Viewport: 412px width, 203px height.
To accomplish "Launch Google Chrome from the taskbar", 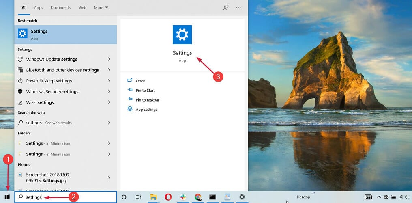I will pyautogui.click(x=197, y=197).
